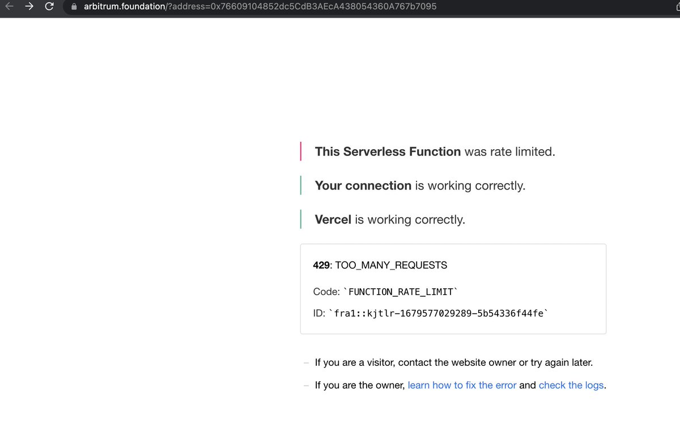Select the 'FUNCTION_RATE_LIMIT' code text
The height and width of the screenshot is (443, 680).
click(x=401, y=292)
